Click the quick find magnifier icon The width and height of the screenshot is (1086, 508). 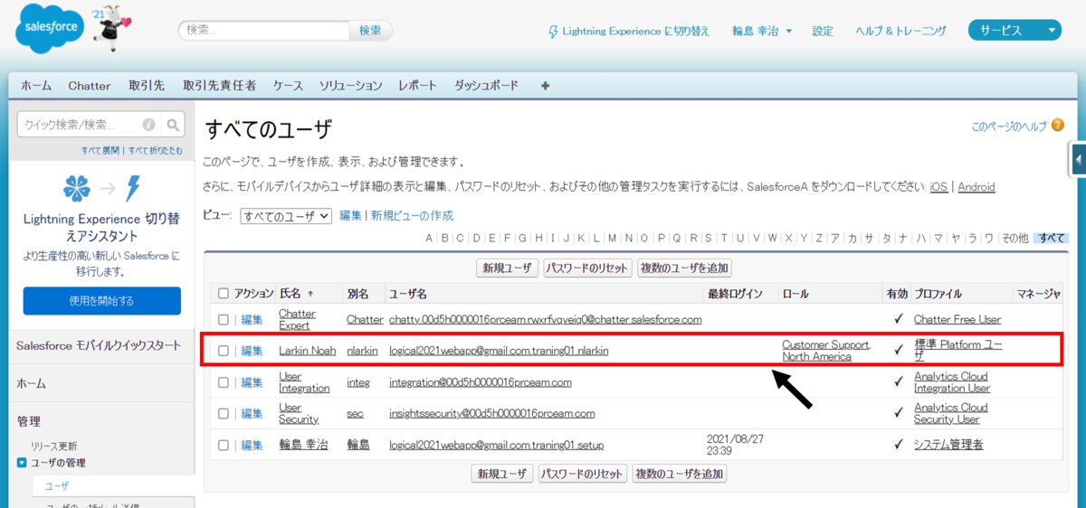coord(173,125)
